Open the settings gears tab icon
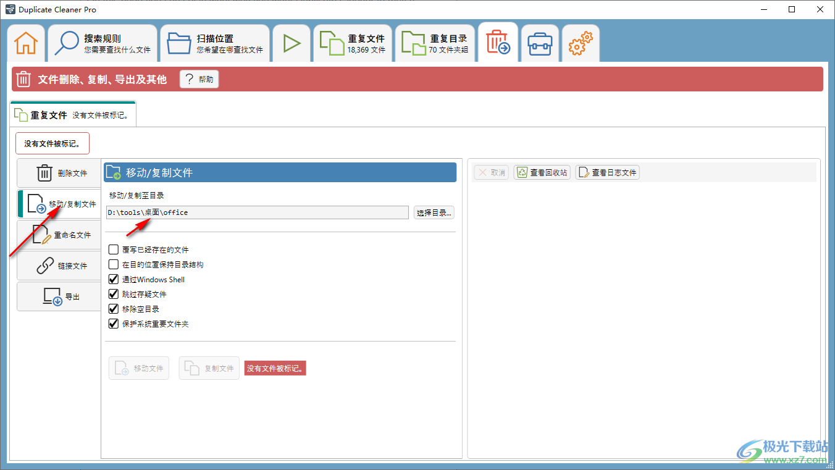Screen dimensions: 835x470 [x=581, y=43]
